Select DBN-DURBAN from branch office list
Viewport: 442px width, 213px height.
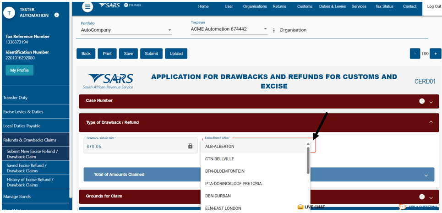(x=253, y=196)
